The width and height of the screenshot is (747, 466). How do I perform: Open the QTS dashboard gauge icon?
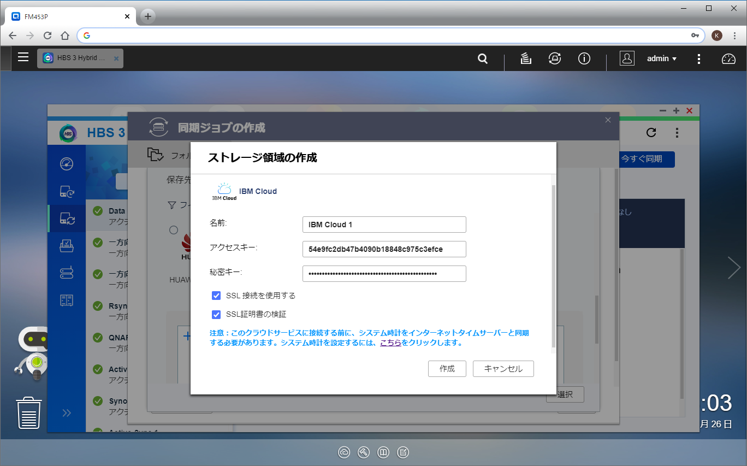coord(729,58)
